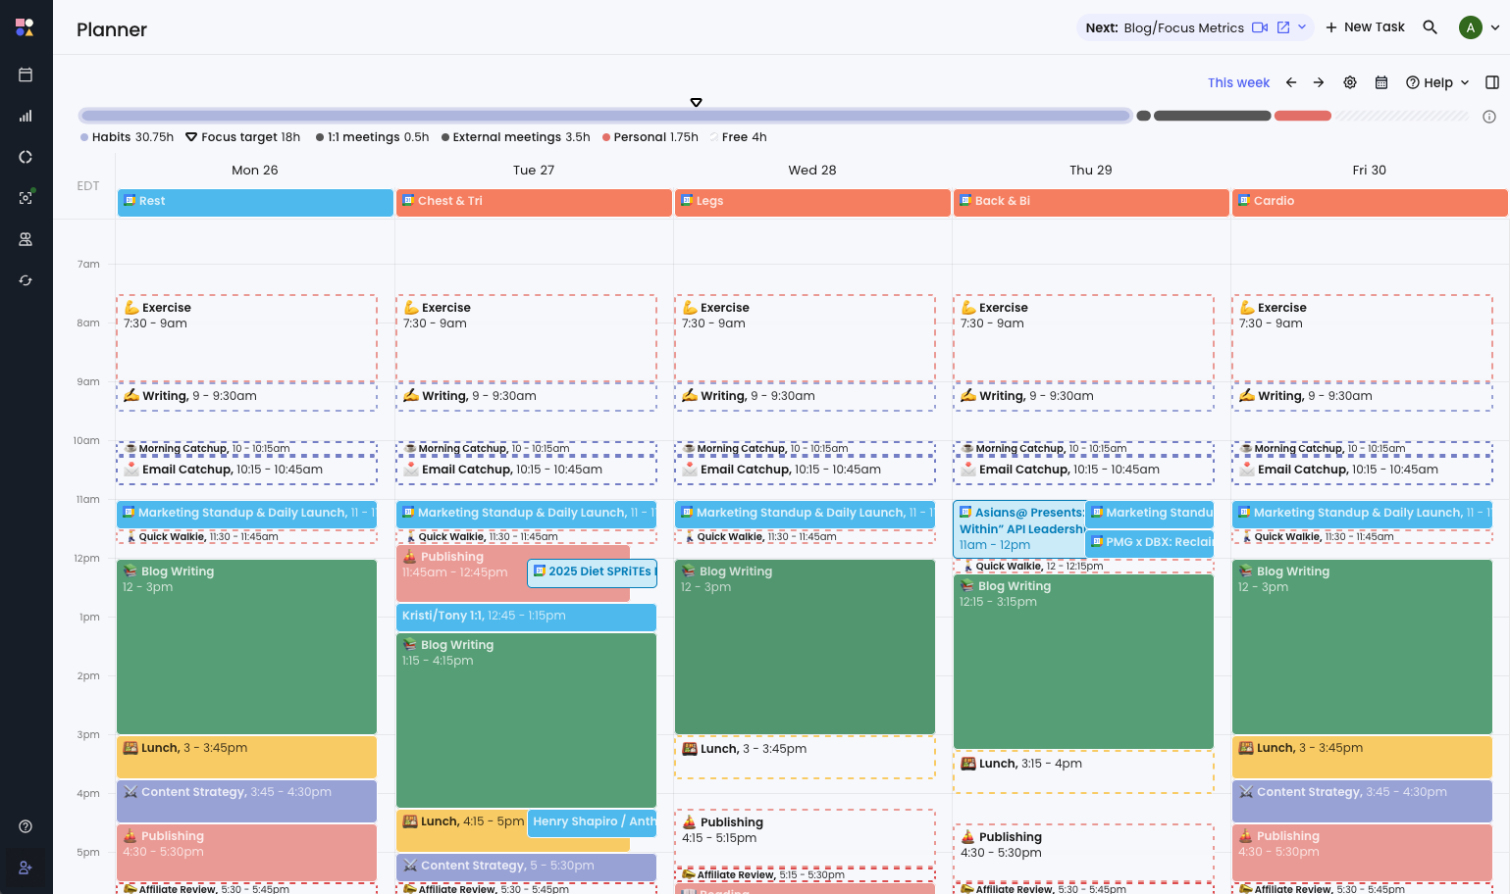
Task: Expand the Next event dropdown chevron
Action: click(1302, 27)
